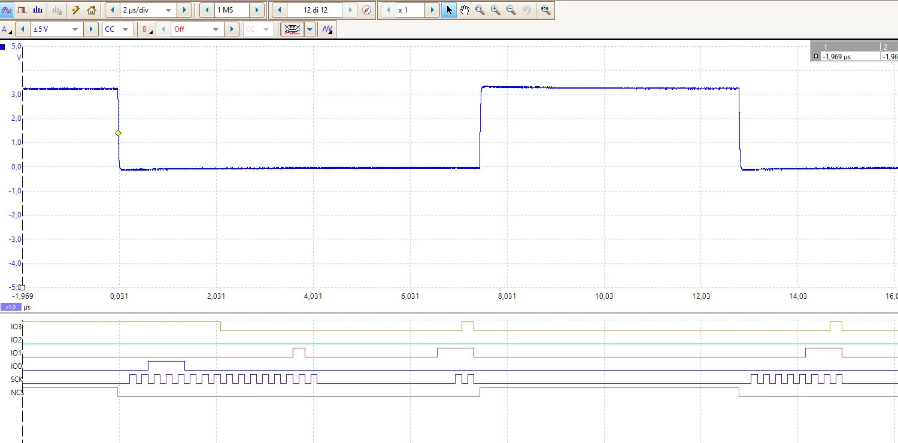Select the arrow pointer tool
The height and width of the screenshot is (443, 898).
pos(449,10)
